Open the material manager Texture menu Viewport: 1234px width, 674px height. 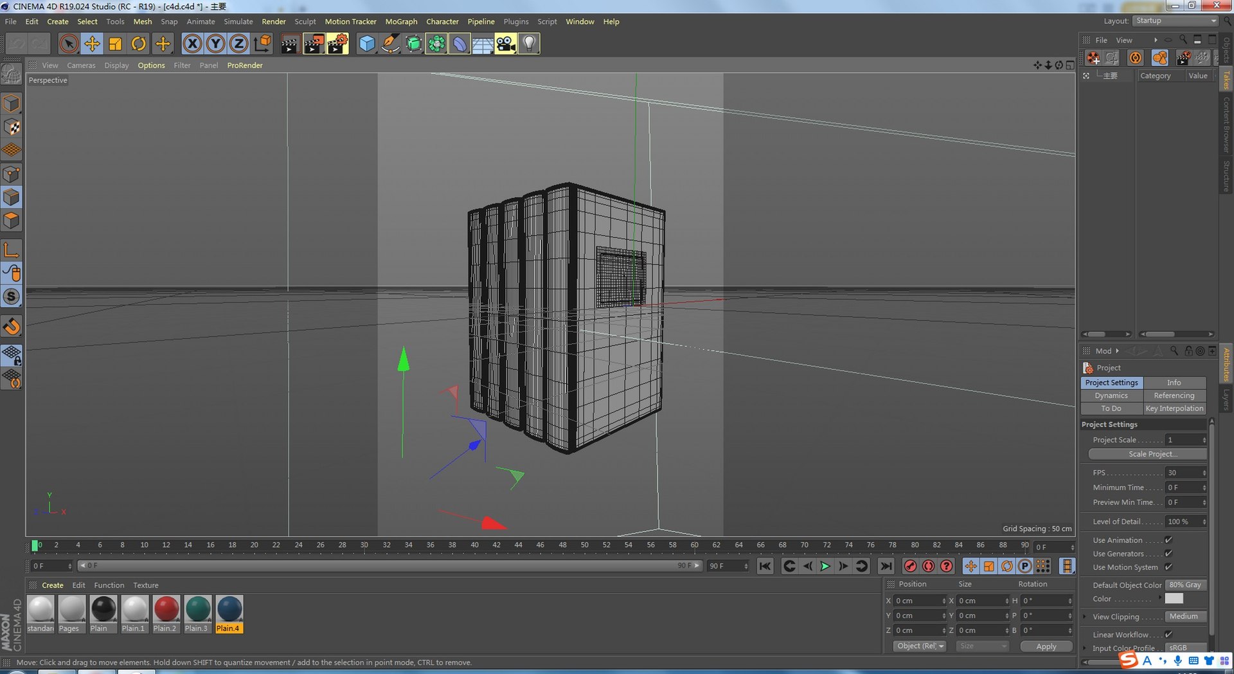146,585
